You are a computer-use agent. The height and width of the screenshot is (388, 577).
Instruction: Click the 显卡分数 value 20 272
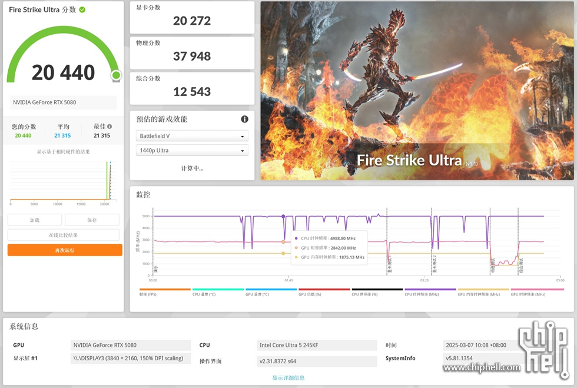(x=192, y=21)
